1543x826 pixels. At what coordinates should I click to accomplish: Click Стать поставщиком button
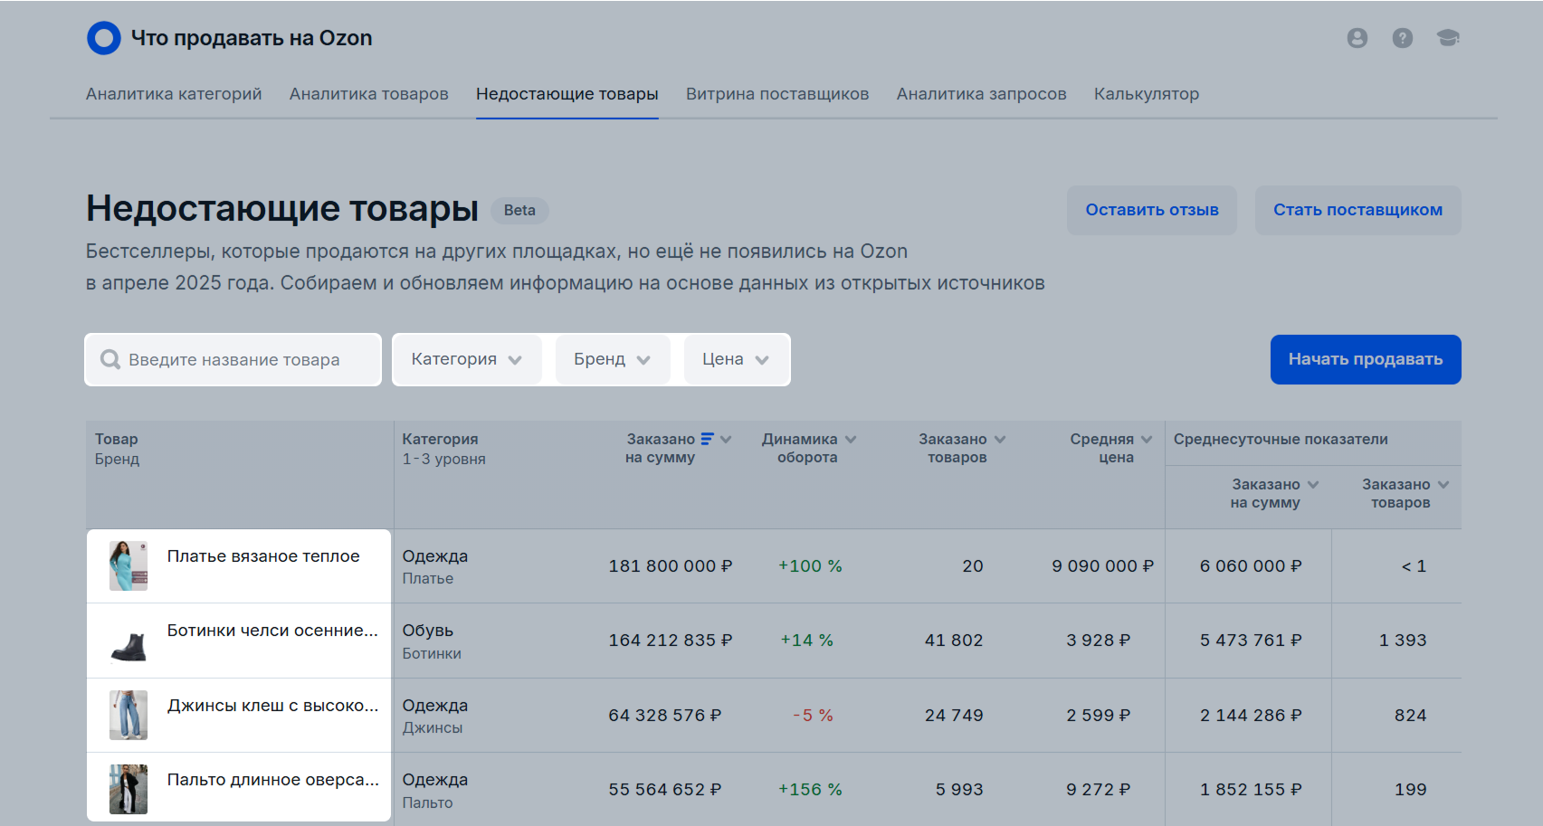coord(1357,210)
